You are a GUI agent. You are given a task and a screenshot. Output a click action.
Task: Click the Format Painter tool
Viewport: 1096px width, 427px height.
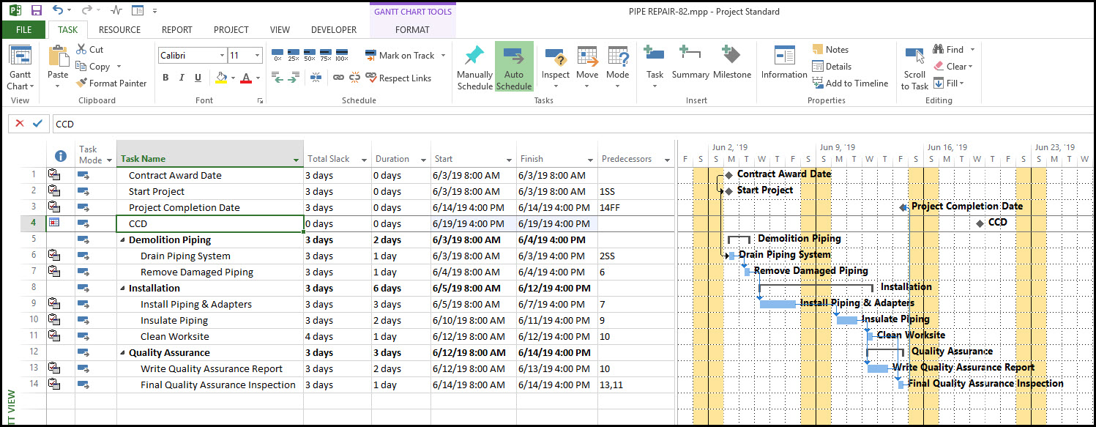tap(111, 83)
